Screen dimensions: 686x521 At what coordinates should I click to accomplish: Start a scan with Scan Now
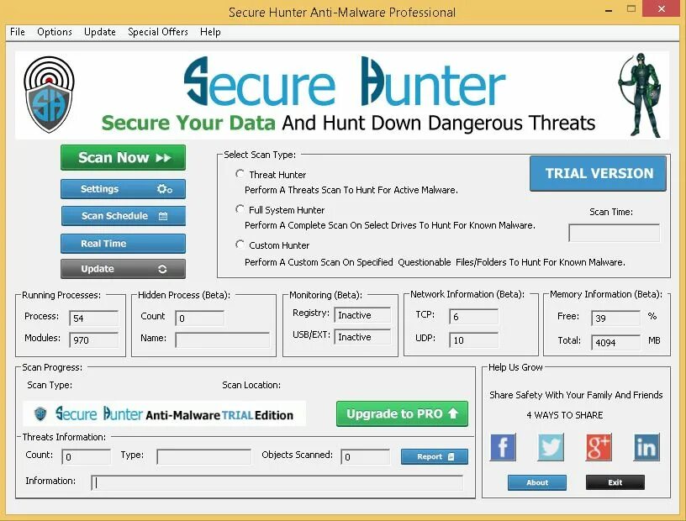tap(123, 157)
